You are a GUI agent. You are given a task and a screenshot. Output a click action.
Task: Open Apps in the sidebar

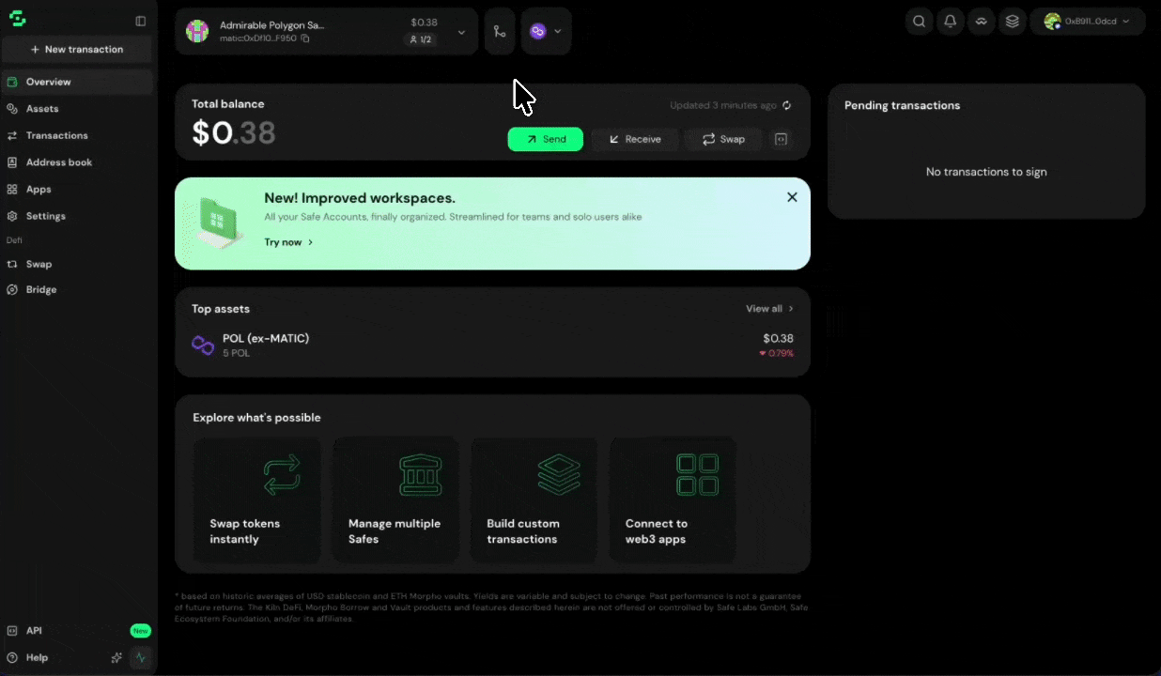[x=77, y=189]
